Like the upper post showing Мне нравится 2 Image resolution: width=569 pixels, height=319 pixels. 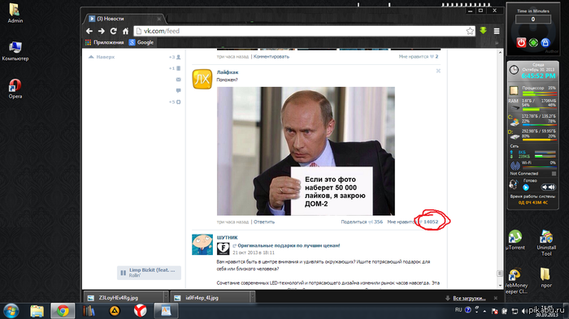point(419,57)
